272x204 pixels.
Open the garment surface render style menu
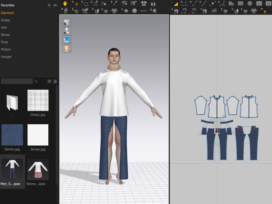tap(67, 39)
